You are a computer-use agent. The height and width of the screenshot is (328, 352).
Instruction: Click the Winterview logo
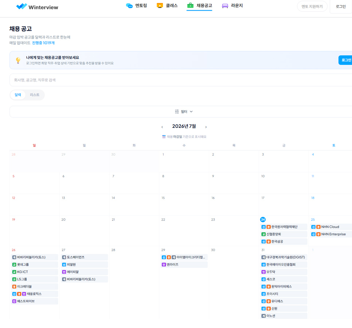click(37, 7)
